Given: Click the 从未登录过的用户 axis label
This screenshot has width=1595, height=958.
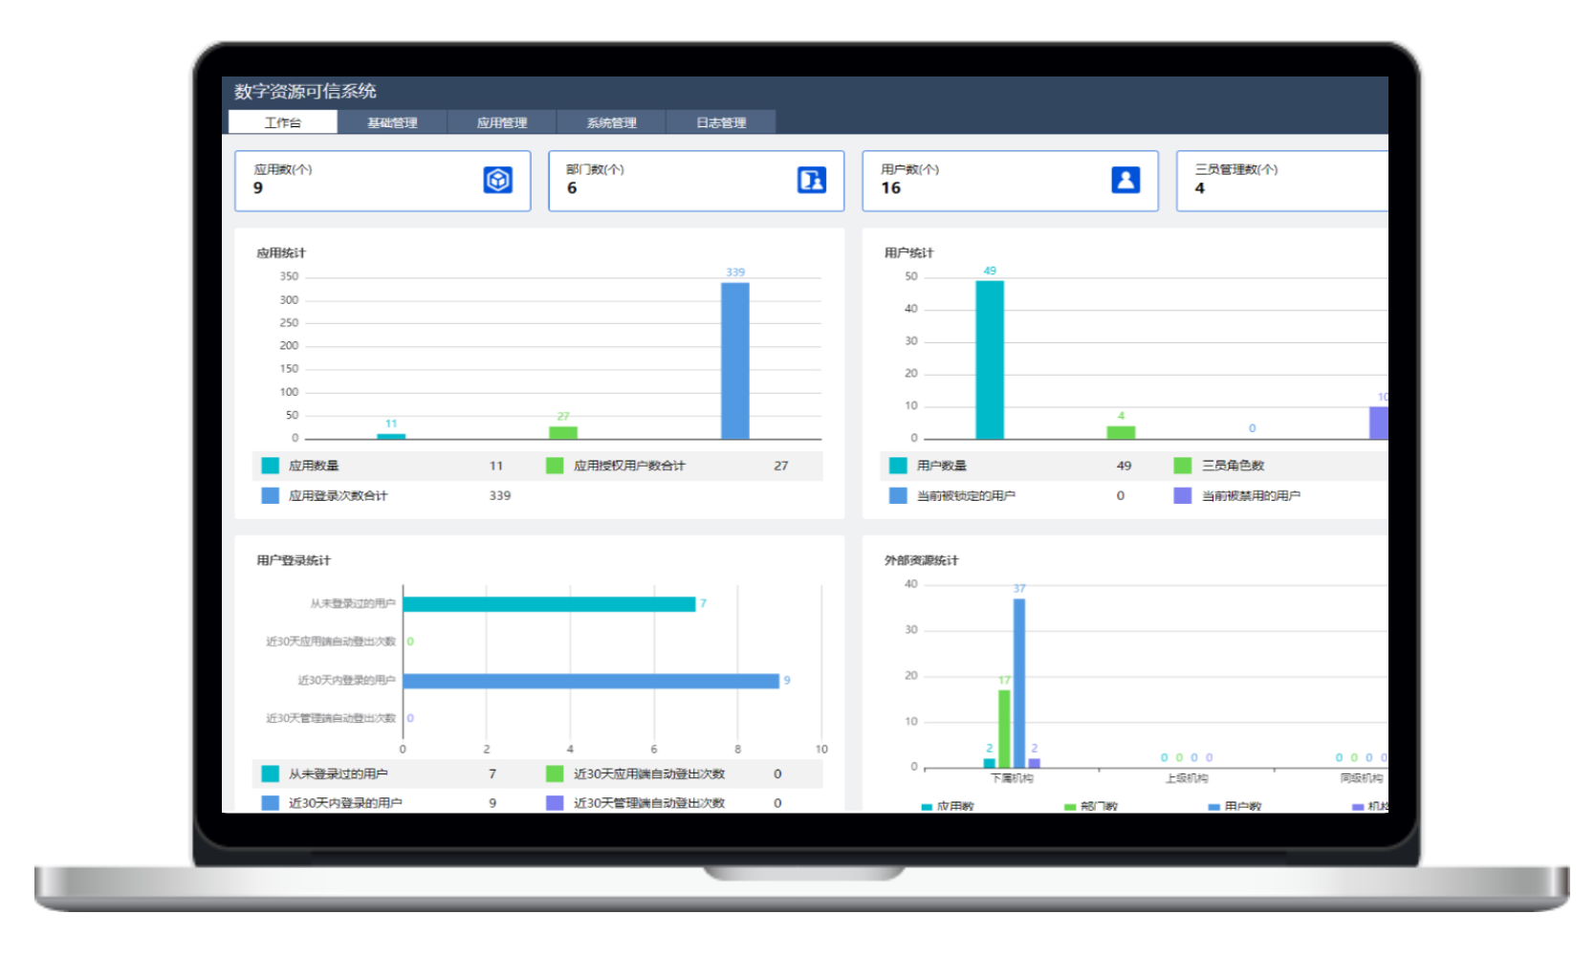Looking at the screenshot, I should (x=352, y=603).
